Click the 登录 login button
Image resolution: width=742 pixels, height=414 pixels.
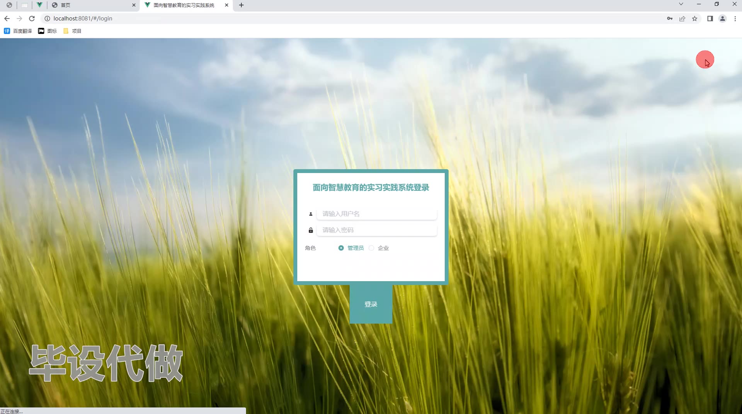[371, 304]
